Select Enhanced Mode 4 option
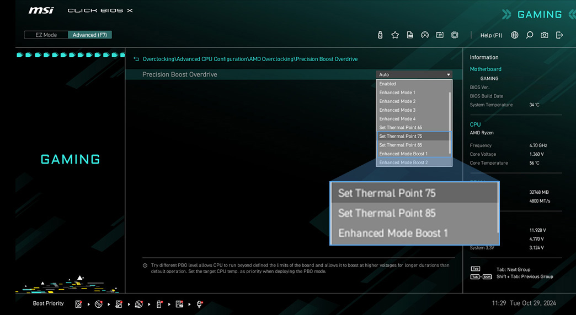Screen dimensions: 576x315 (x=413, y=119)
